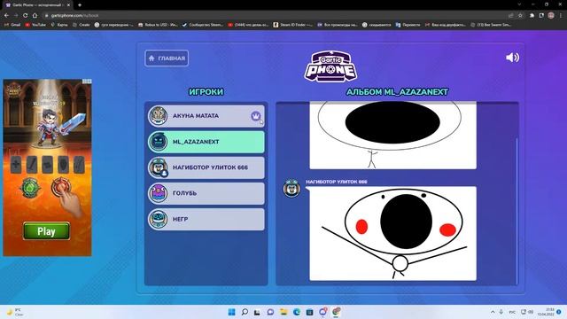
Task: Open the Chat app in the taskbar
Action: pyautogui.click(x=270, y=312)
